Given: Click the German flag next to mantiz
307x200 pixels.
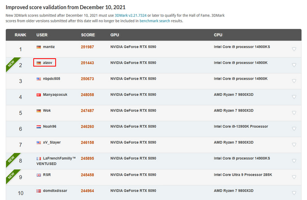Looking at the screenshot, I should pyautogui.click(x=39, y=47).
